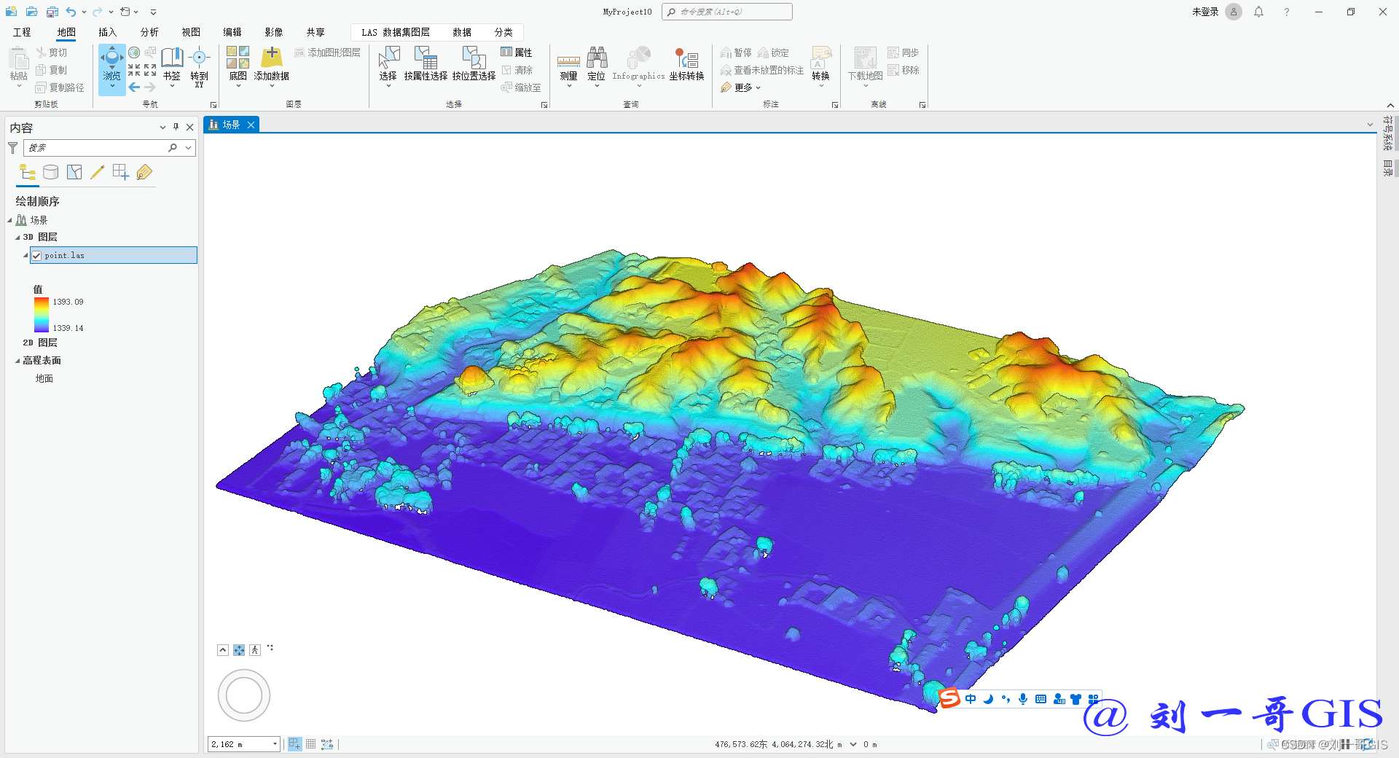1399x758 pixels.
Task: Collapse the 3D 图层 group
Action: pyautogui.click(x=17, y=238)
